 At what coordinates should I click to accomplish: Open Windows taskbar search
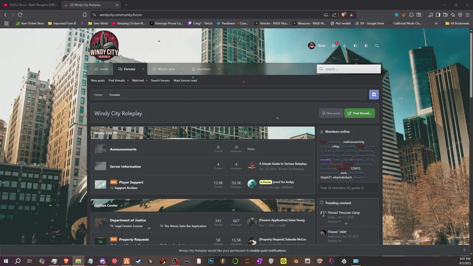click(x=18, y=261)
